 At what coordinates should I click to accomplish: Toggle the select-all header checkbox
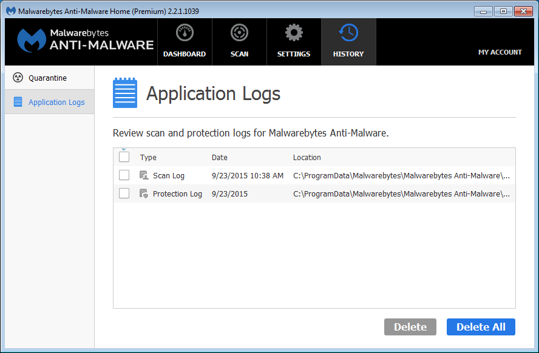point(124,157)
